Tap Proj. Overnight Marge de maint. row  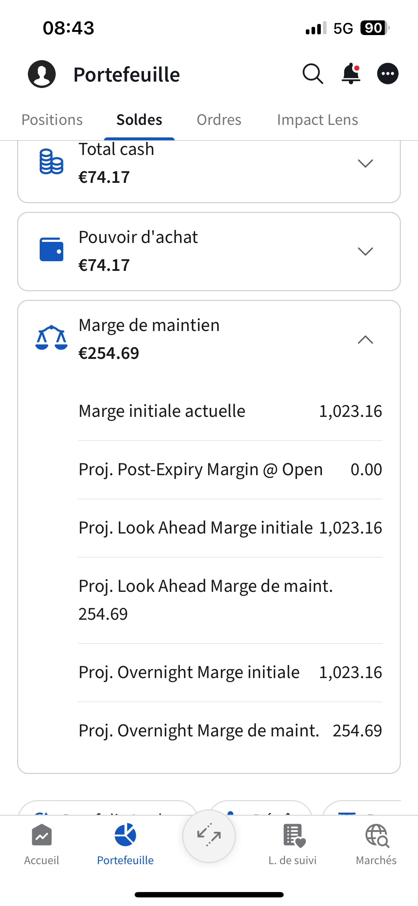[x=230, y=731]
